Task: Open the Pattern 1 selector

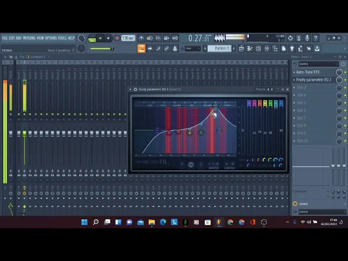Action: (220, 48)
